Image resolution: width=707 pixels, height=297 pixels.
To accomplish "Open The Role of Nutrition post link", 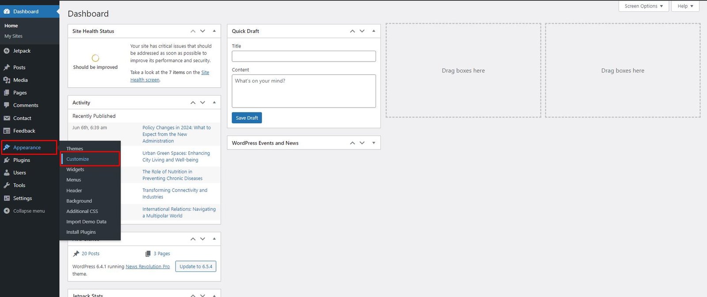I will click(172, 175).
